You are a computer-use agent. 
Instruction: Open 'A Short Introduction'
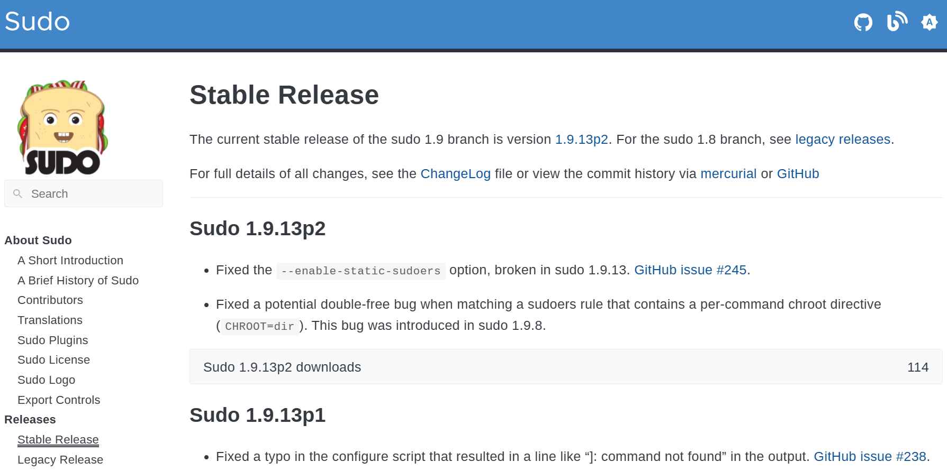70,260
